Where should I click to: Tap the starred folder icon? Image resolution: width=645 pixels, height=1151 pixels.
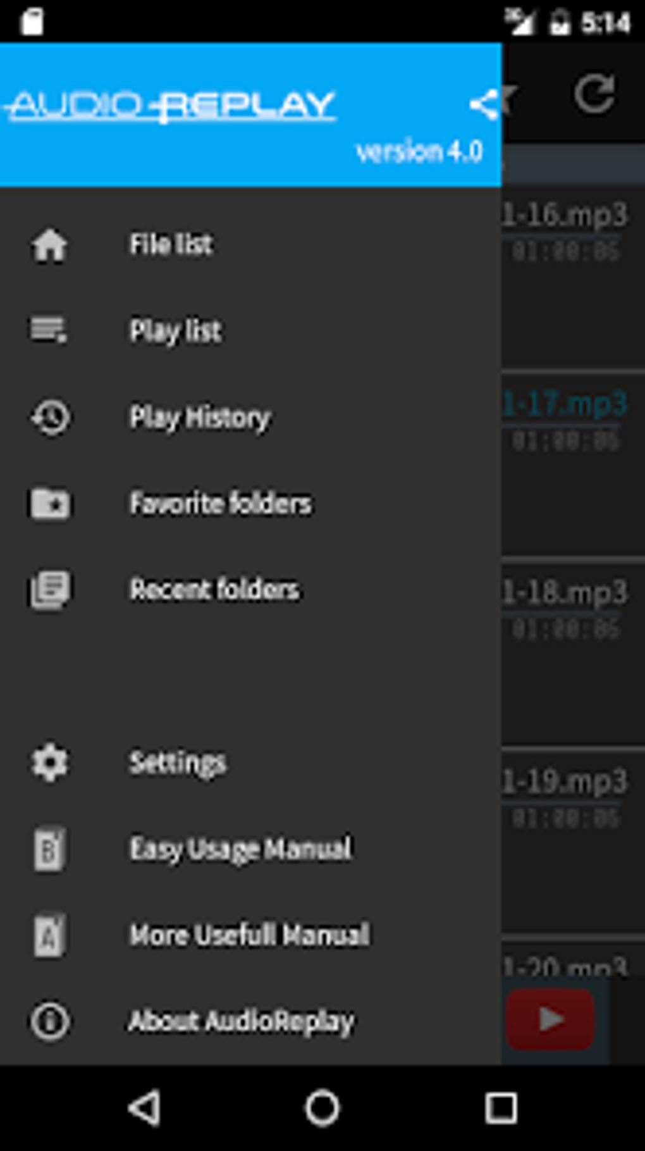click(x=50, y=504)
